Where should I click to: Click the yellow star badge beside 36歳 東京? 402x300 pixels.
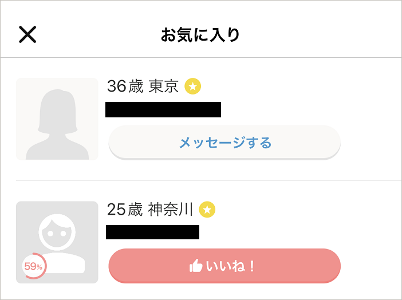193,86
